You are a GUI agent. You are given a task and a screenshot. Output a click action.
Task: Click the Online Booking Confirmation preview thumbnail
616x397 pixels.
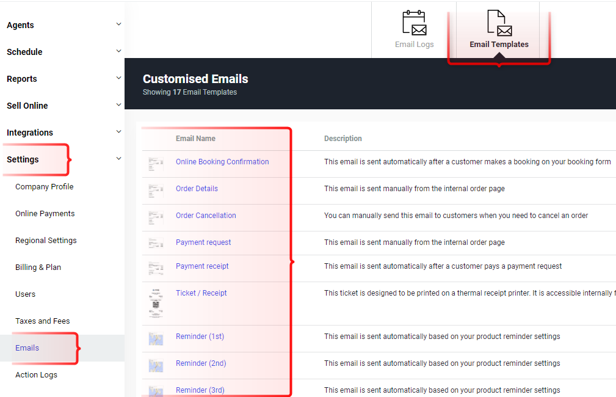[x=156, y=164]
